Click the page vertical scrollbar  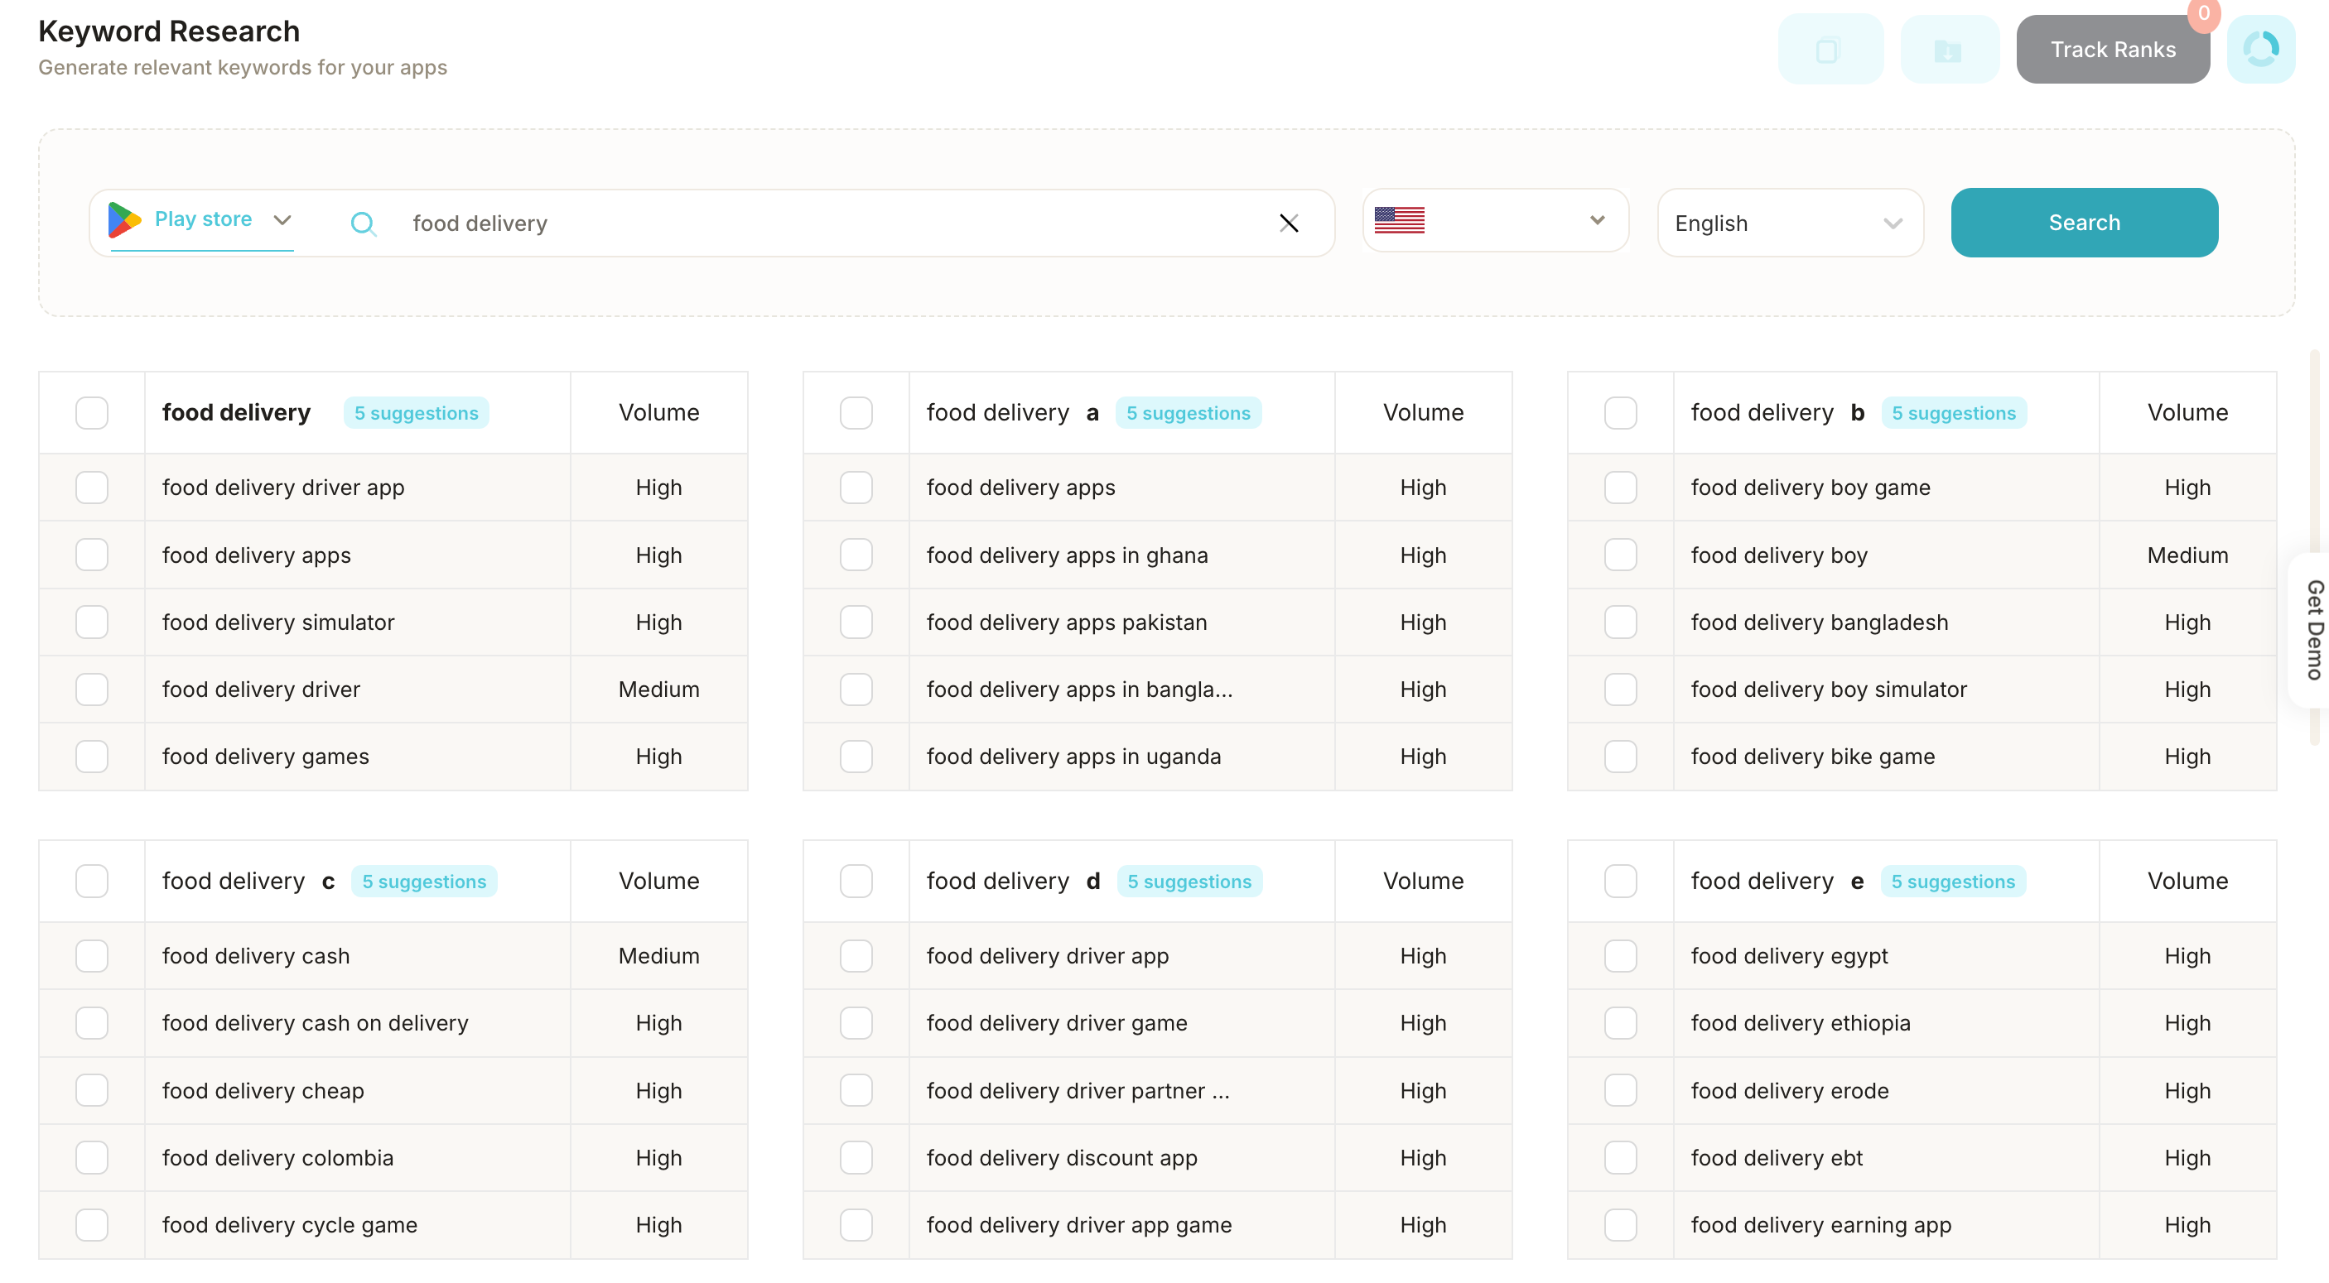click(2315, 452)
